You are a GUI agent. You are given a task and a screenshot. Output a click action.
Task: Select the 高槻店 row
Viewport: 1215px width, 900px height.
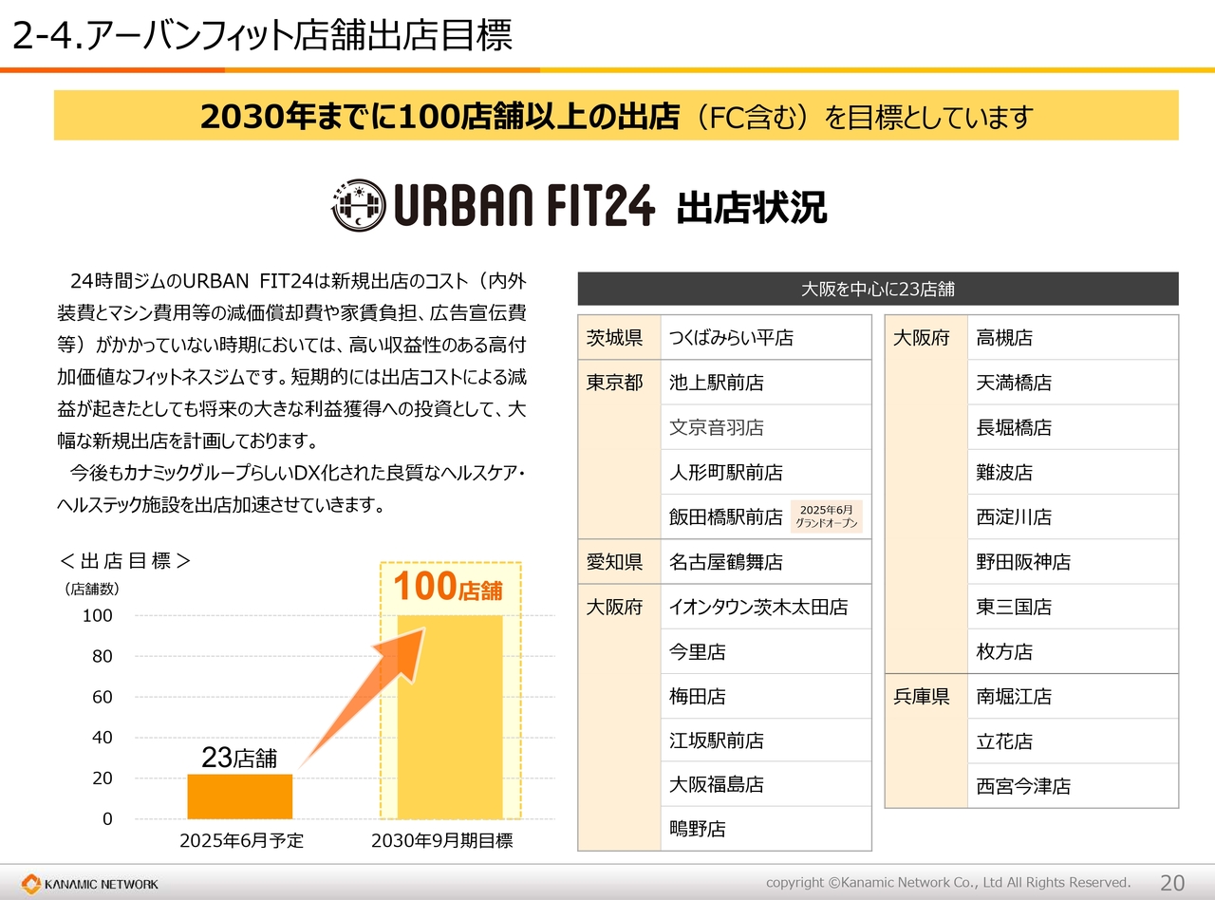pos(1074,337)
